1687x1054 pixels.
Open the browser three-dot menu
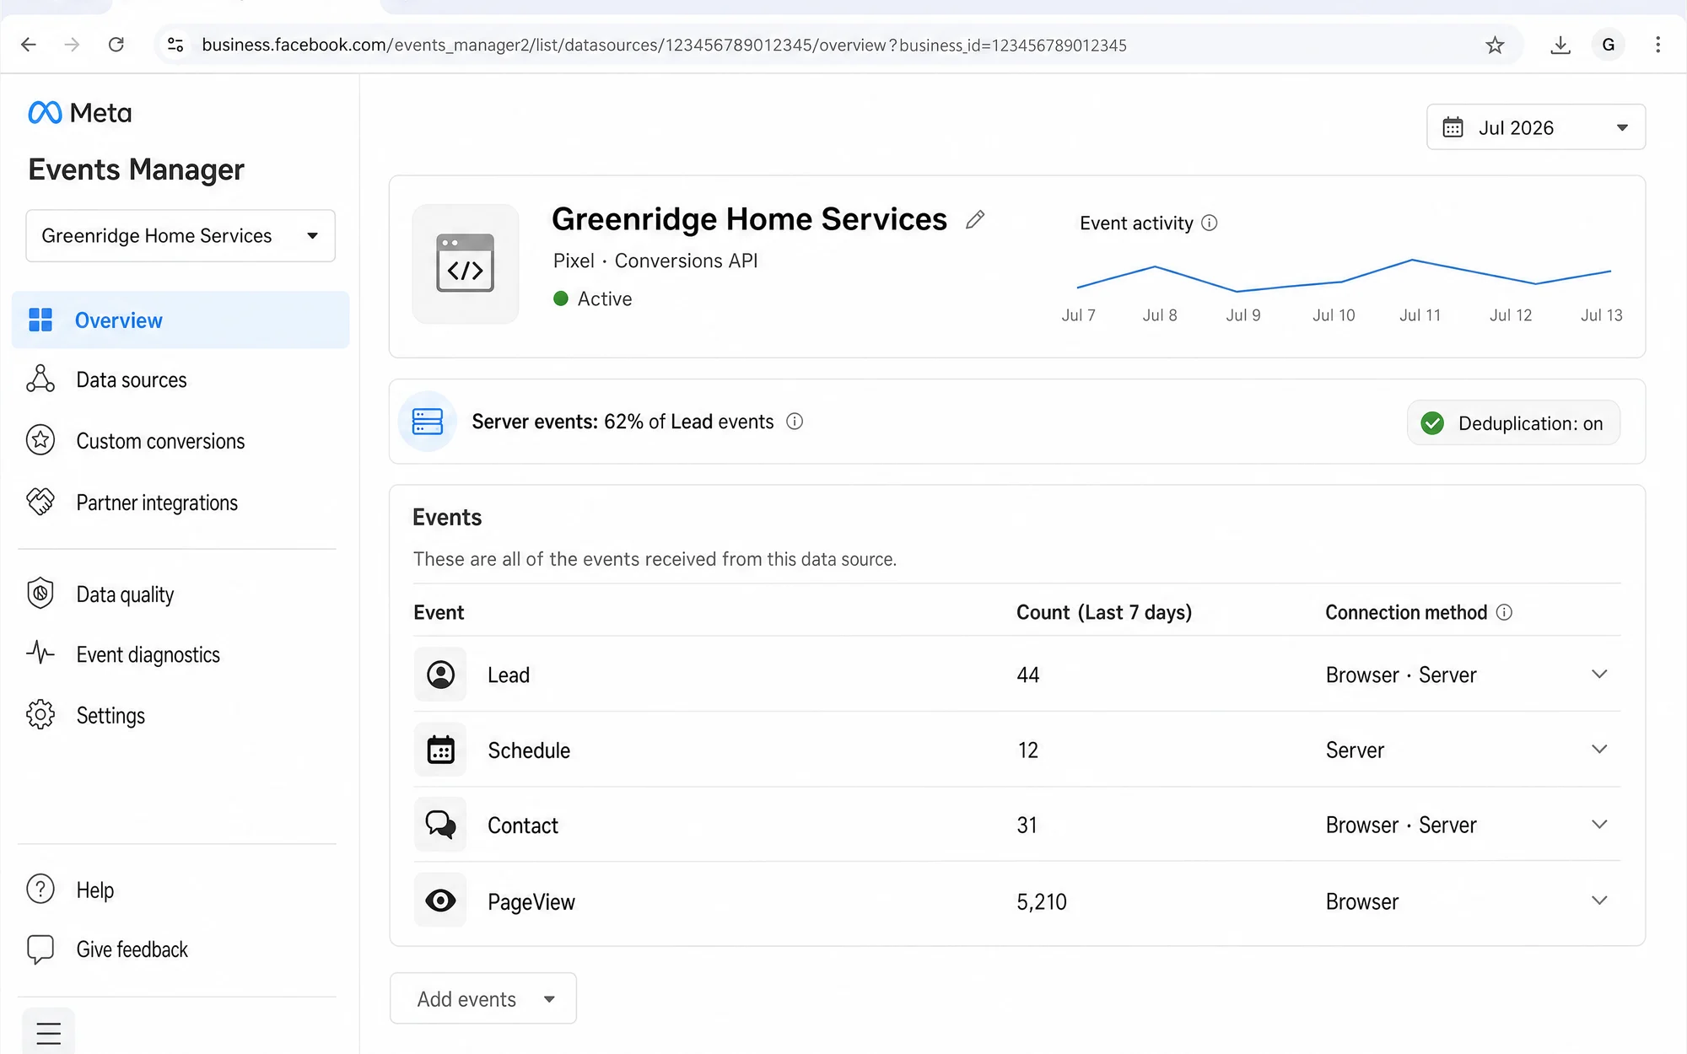[x=1657, y=45]
